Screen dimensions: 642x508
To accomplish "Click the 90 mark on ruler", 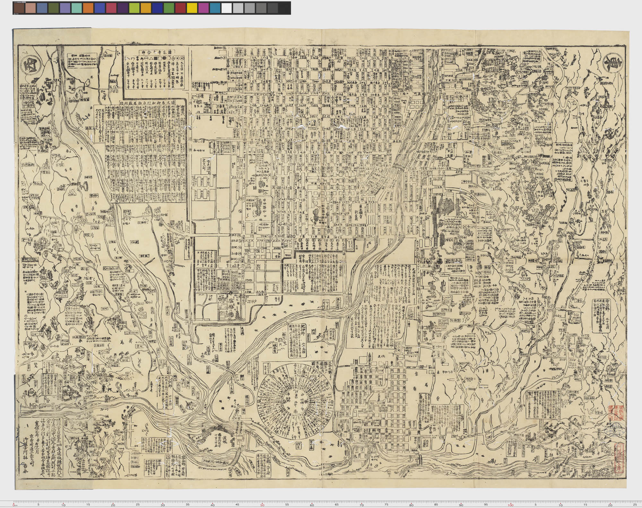I will pyautogui.click(x=461, y=504).
